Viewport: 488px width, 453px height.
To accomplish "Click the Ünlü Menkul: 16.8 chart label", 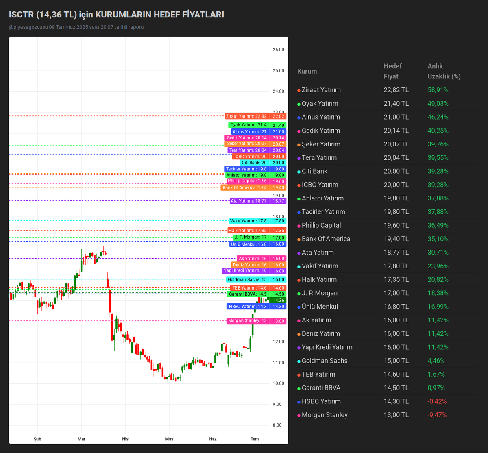I will tap(249, 244).
